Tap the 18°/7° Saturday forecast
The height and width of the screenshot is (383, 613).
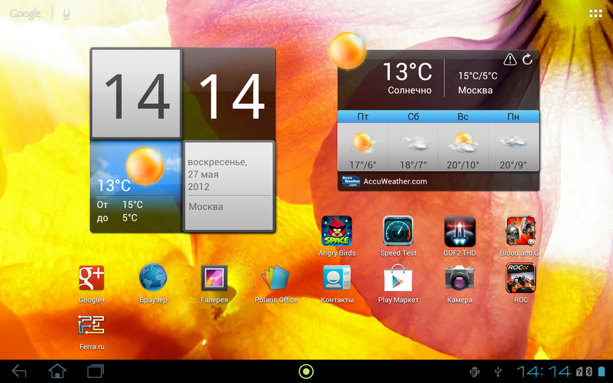[x=413, y=164]
